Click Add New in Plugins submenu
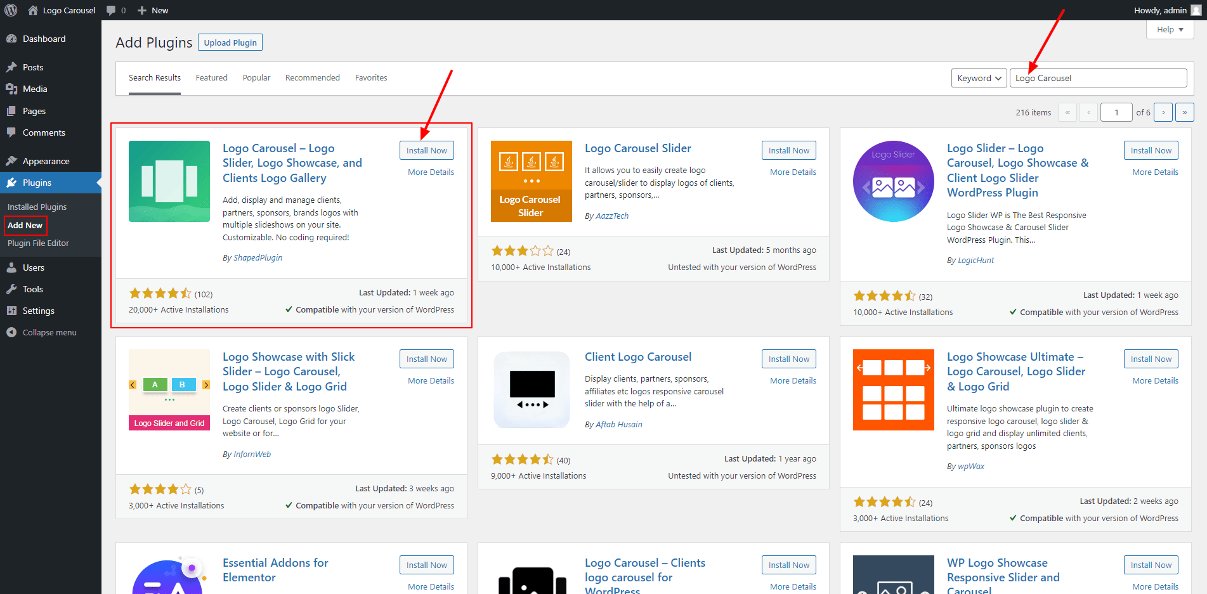 [25, 225]
